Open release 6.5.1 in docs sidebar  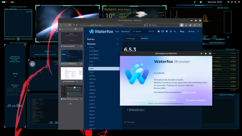[x=91, y=62]
